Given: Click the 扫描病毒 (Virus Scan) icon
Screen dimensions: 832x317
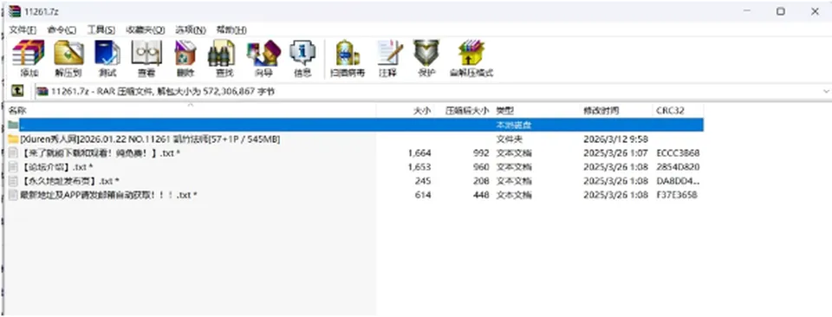Looking at the screenshot, I should 348,58.
